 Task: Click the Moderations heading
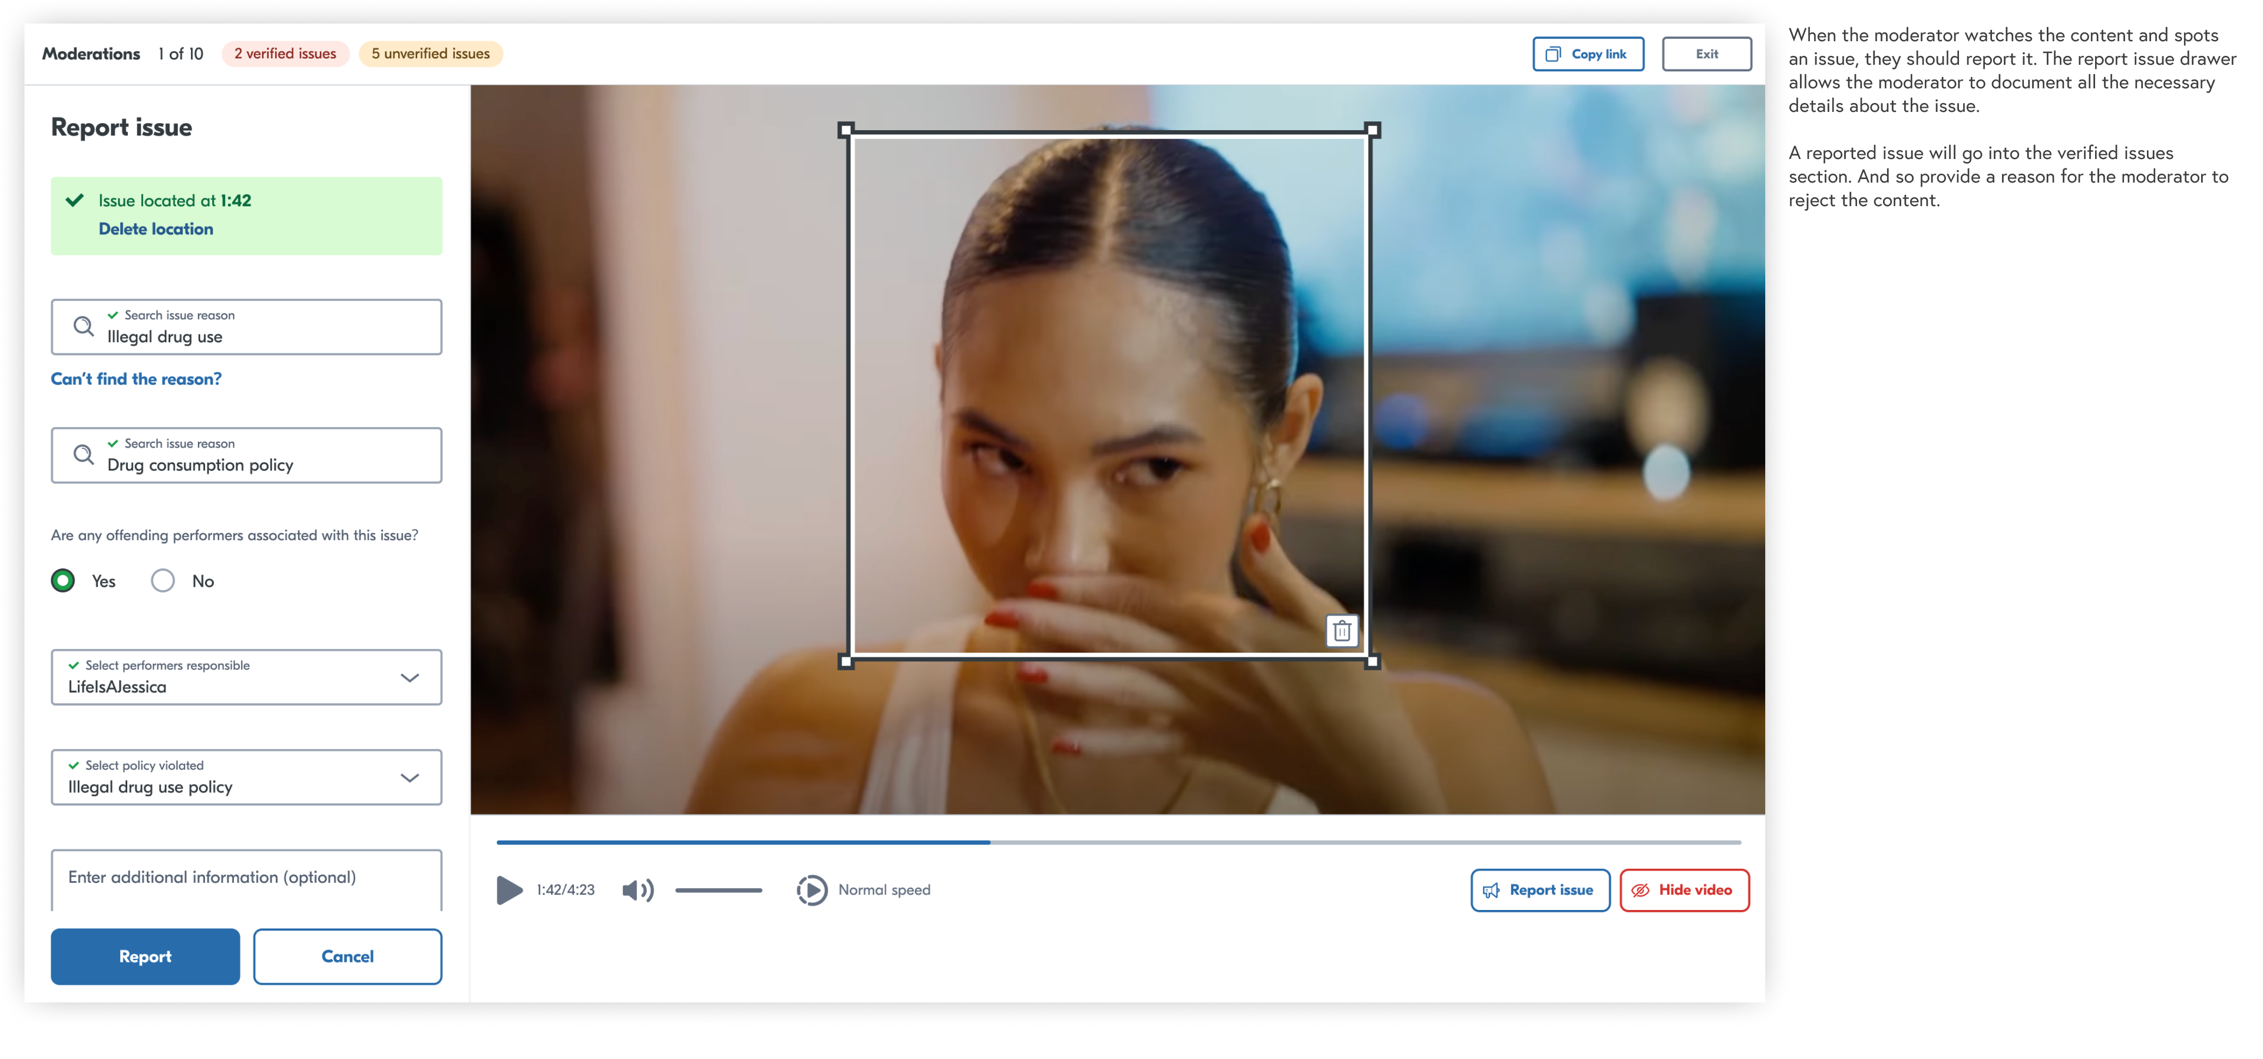pos(91,54)
